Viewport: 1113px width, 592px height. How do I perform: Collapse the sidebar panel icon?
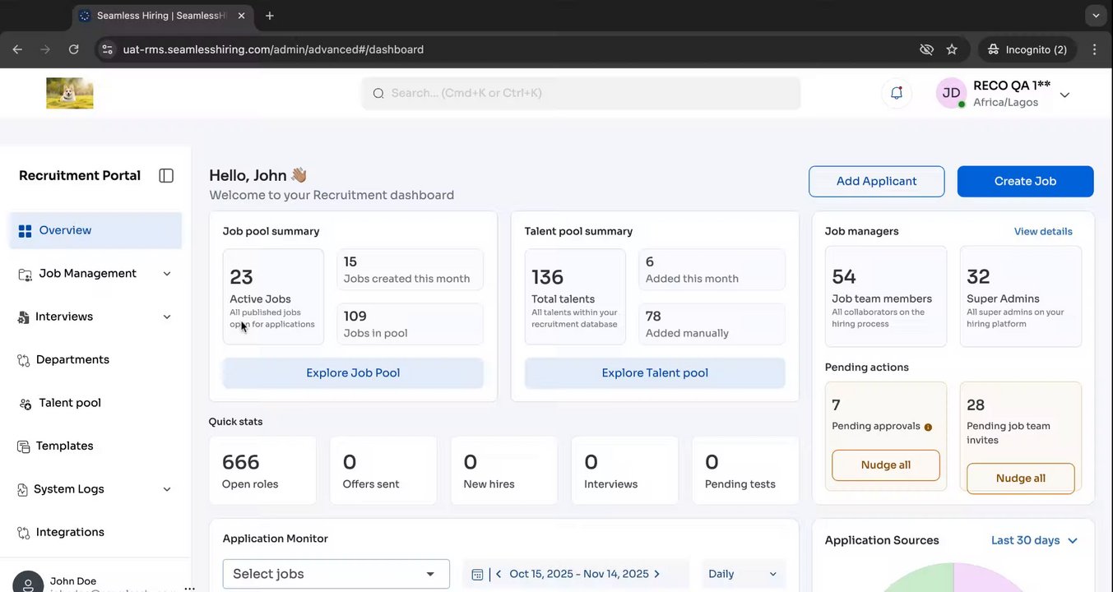point(166,176)
